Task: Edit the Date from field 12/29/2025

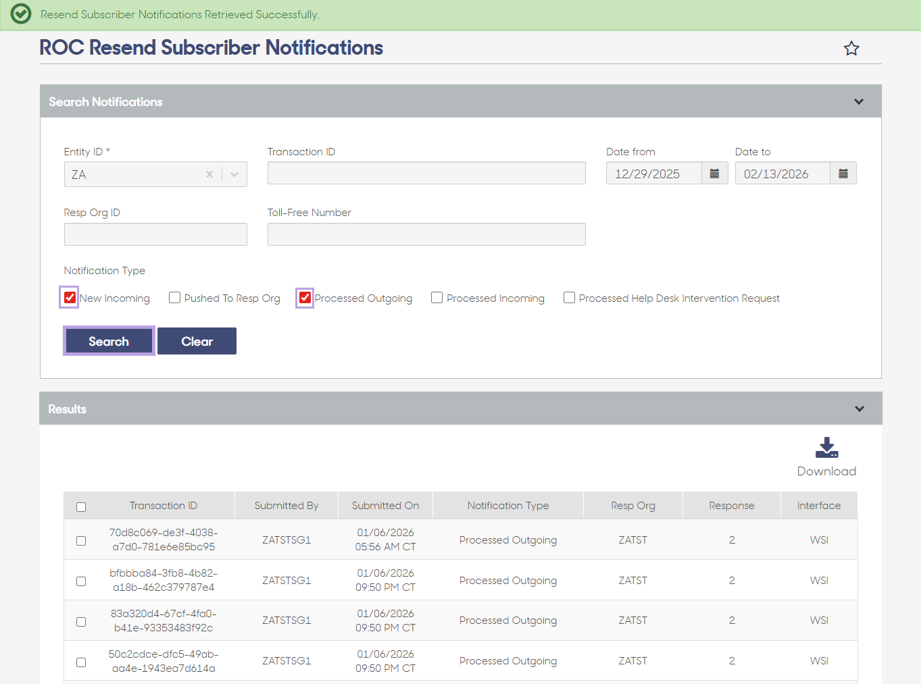Action: [x=653, y=174]
